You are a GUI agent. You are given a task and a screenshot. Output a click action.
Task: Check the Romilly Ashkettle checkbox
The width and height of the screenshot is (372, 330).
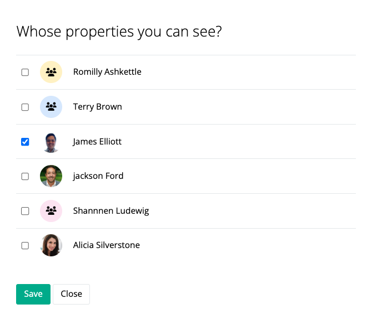pos(25,72)
